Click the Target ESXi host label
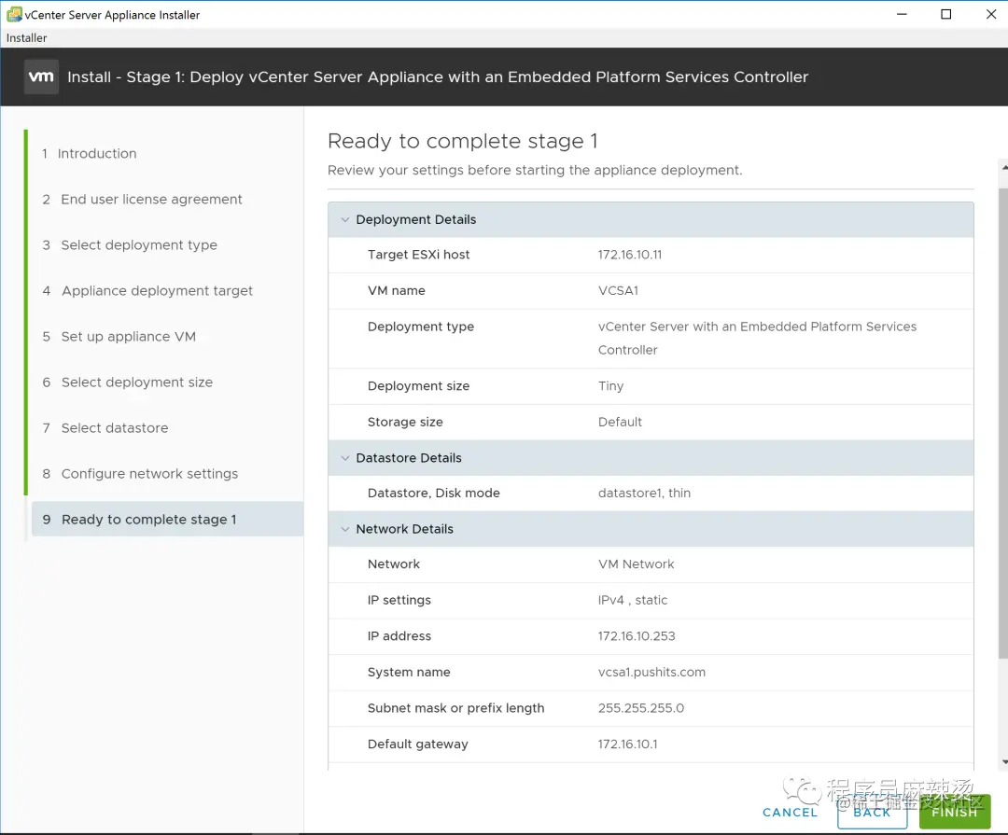Image resolution: width=1008 pixels, height=835 pixels. [x=418, y=255]
